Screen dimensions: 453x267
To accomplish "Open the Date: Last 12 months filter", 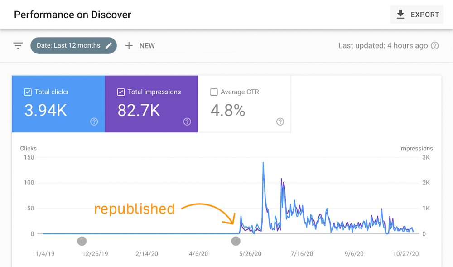I will (68, 46).
